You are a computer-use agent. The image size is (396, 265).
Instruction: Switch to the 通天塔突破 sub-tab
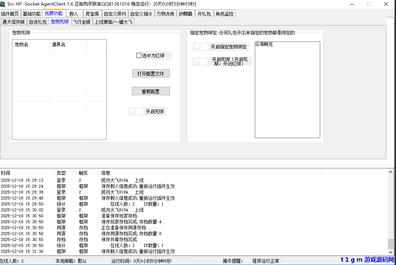point(13,21)
